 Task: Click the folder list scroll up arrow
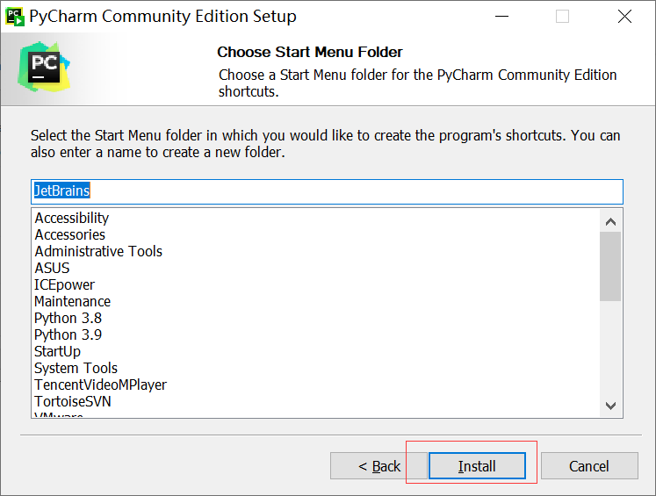pos(611,221)
